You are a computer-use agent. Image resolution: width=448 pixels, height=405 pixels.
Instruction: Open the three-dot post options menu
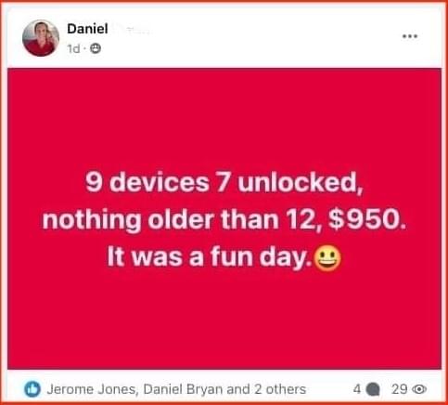[x=410, y=36]
